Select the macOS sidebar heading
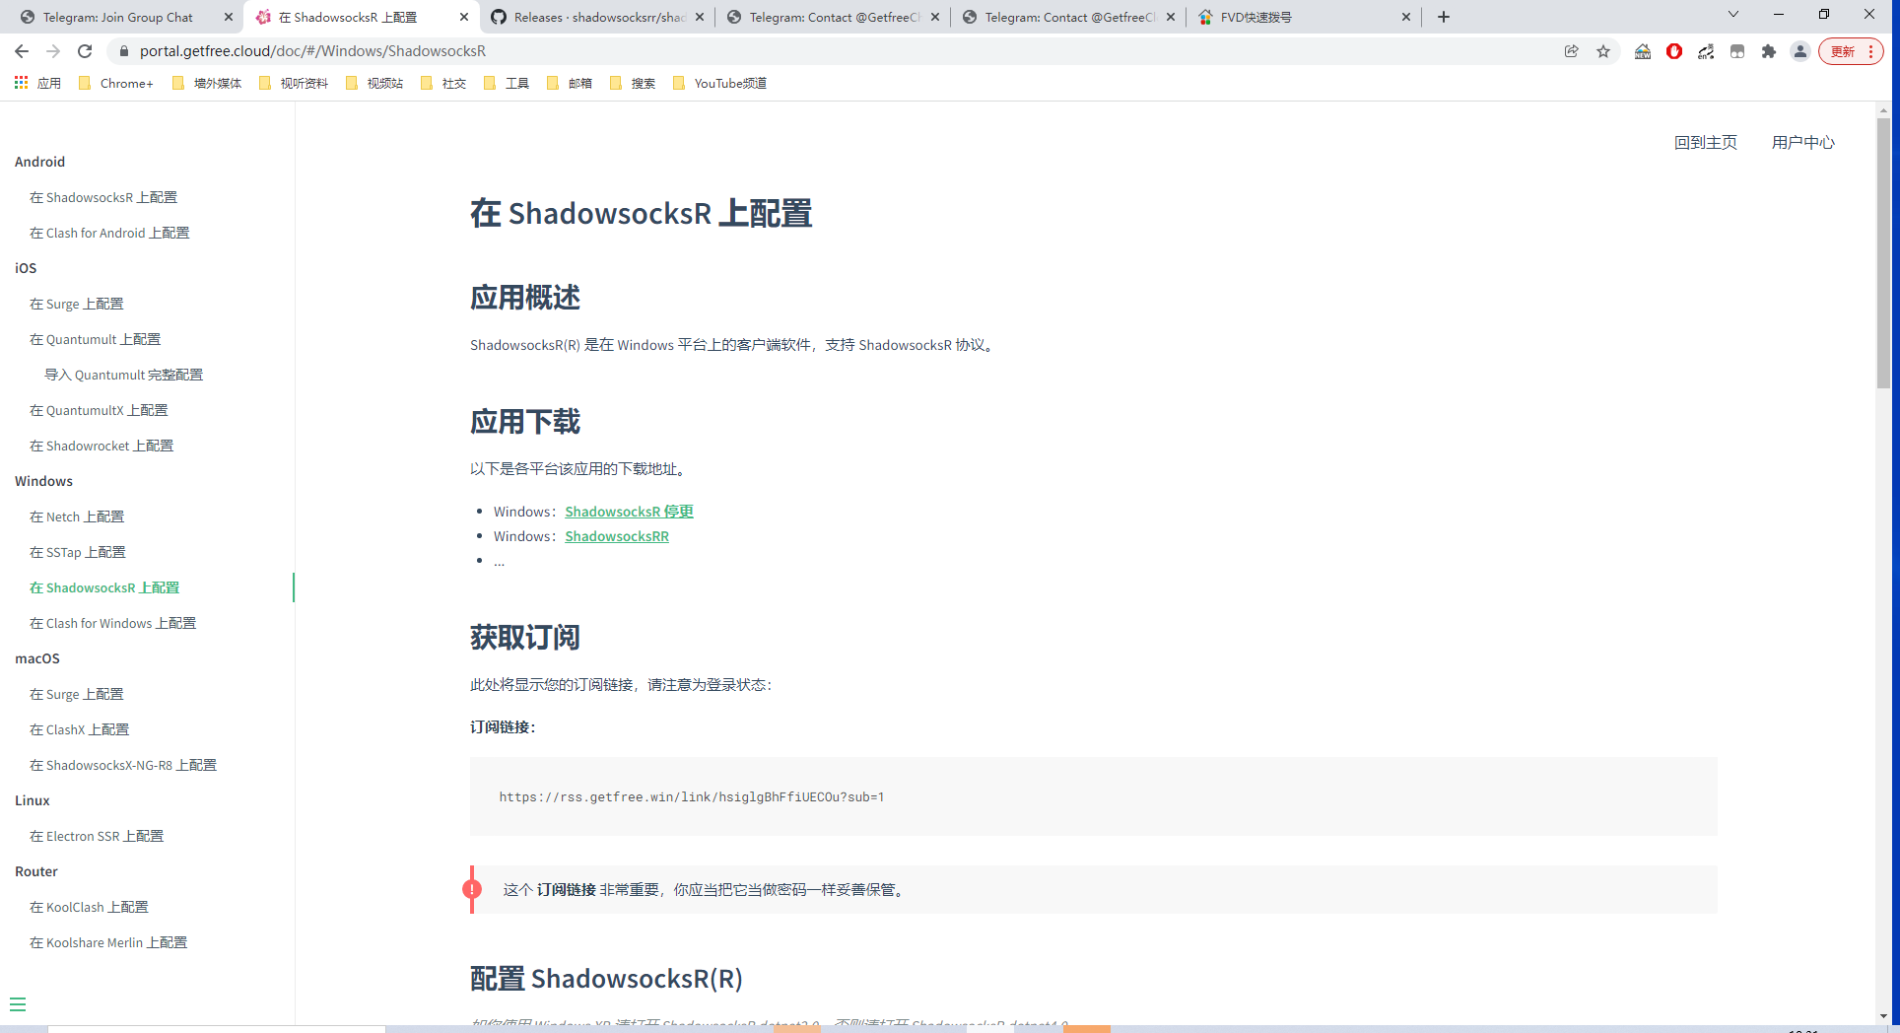Viewport: 1900px width, 1033px height. coord(37,658)
